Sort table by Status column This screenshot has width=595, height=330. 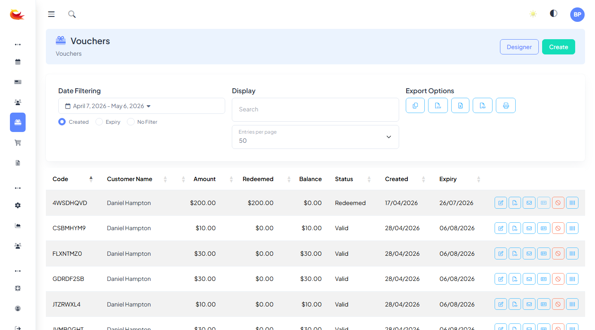coord(353,179)
